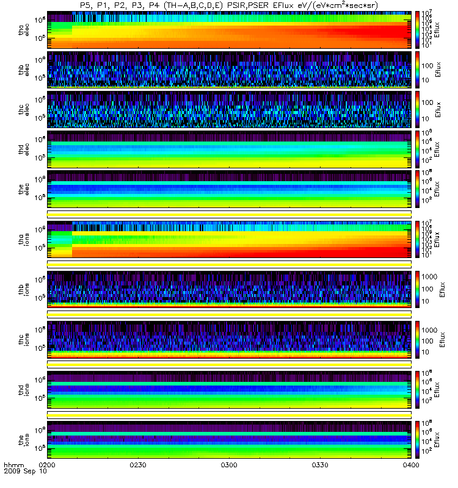
Task: Click the Eflux label beside tha elec color bar
Action: click(x=437, y=30)
